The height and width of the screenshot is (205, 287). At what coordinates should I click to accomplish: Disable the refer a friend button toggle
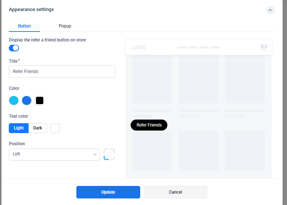(14, 48)
